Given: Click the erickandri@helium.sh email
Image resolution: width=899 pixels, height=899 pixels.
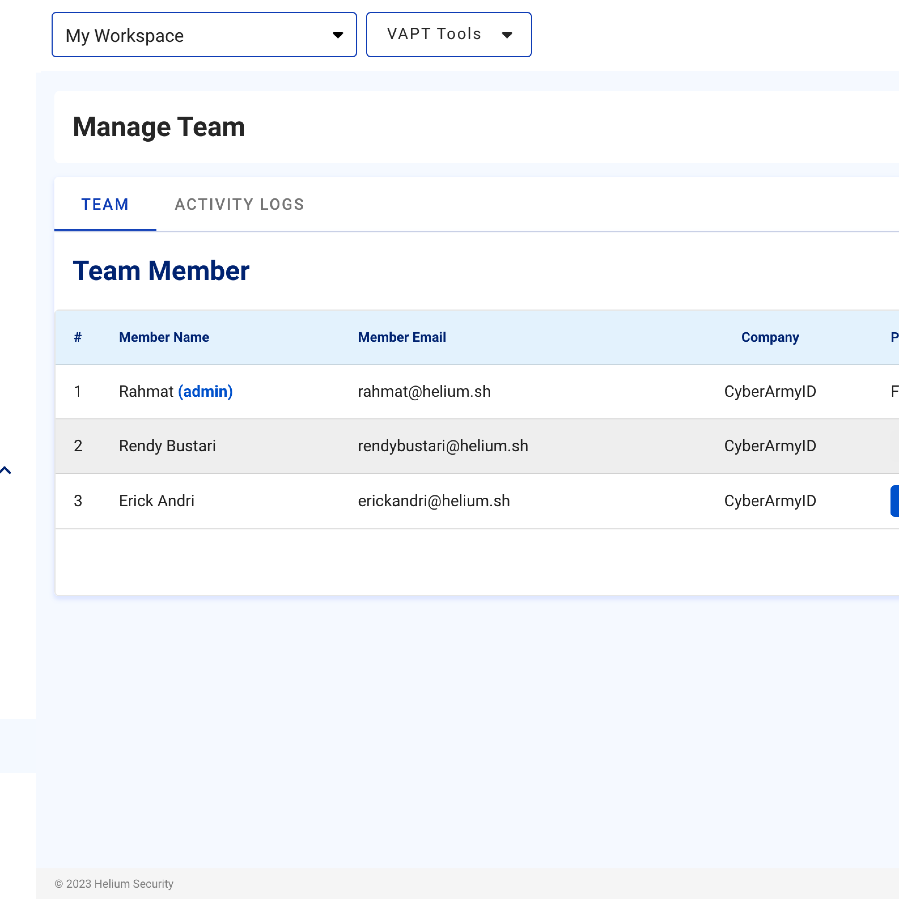Looking at the screenshot, I should (434, 501).
